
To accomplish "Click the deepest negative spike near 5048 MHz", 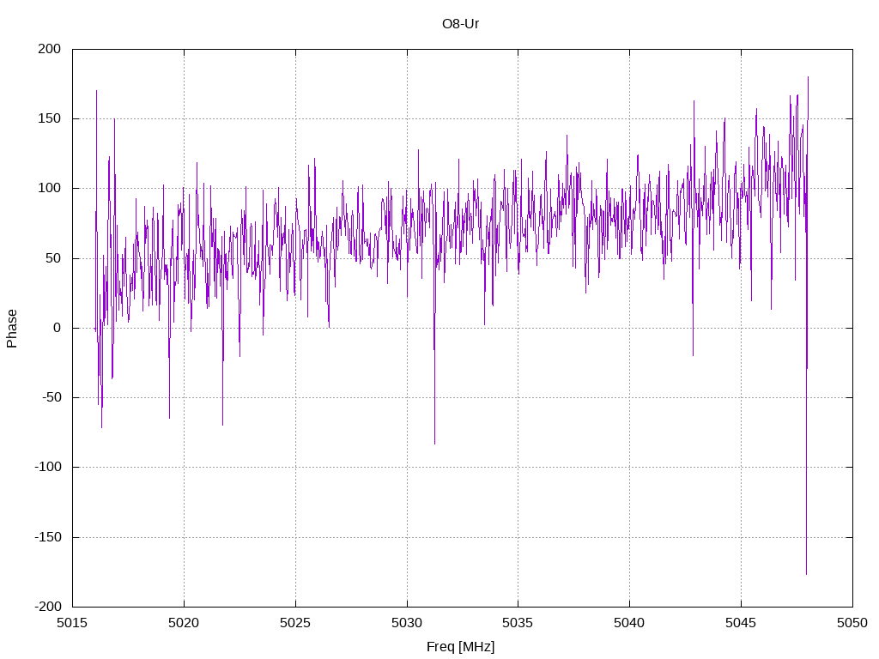I will (807, 571).
